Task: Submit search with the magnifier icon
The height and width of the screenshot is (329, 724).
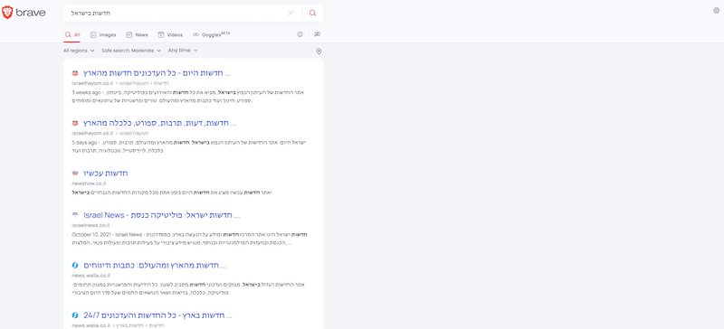Action: click(x=312, y=13)
